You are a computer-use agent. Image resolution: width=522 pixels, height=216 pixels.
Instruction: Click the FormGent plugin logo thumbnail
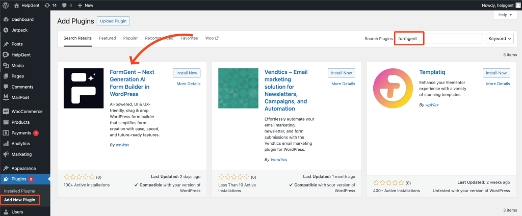point(84,88)
